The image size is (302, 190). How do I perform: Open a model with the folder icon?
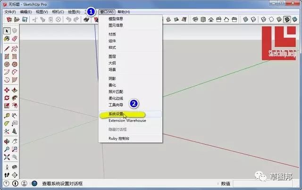[x=17, y=19]
